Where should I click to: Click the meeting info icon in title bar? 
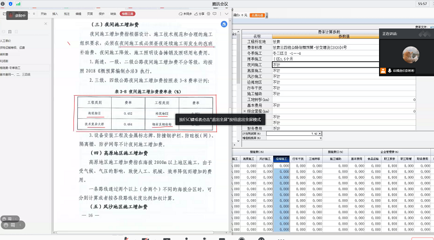tap(3, 4)
